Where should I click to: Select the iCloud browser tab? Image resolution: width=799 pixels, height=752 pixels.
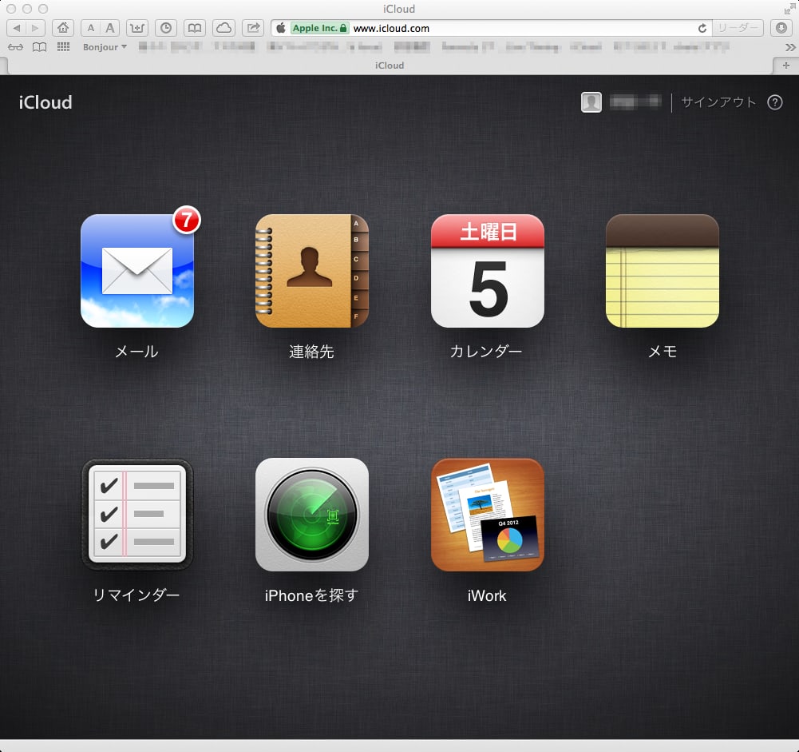[390, 66]
